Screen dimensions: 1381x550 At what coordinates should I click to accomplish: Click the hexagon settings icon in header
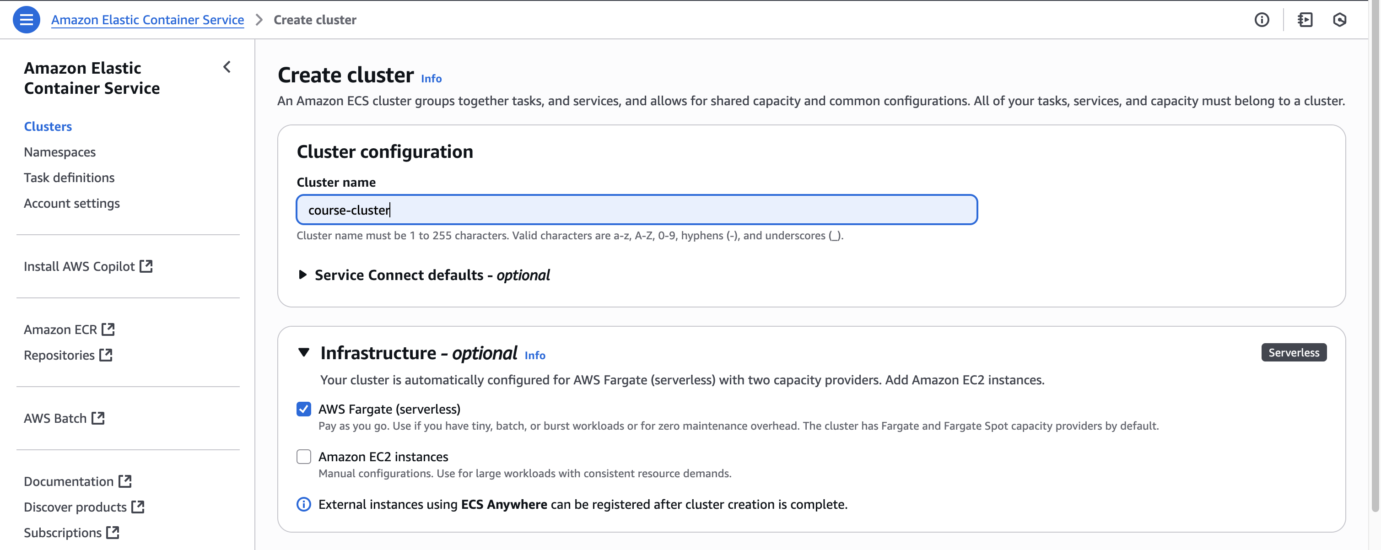(x=1339, y=20)
